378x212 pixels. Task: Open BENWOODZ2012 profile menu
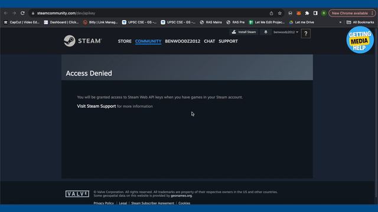coord(183,41)
